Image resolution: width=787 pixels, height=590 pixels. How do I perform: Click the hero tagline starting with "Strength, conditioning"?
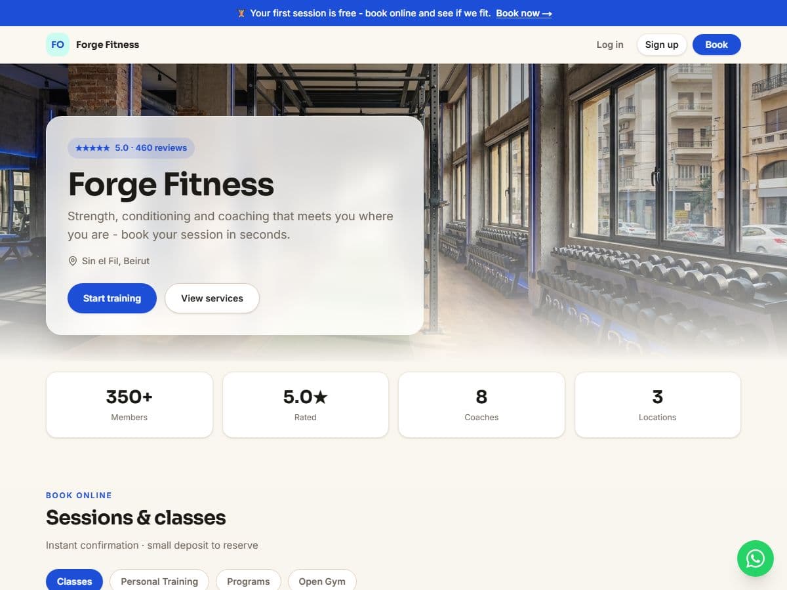[230, 225]
